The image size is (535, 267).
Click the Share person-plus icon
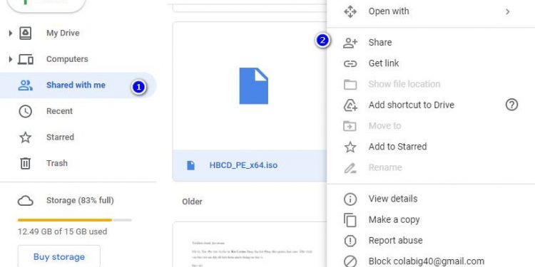[x=350, y=43]
